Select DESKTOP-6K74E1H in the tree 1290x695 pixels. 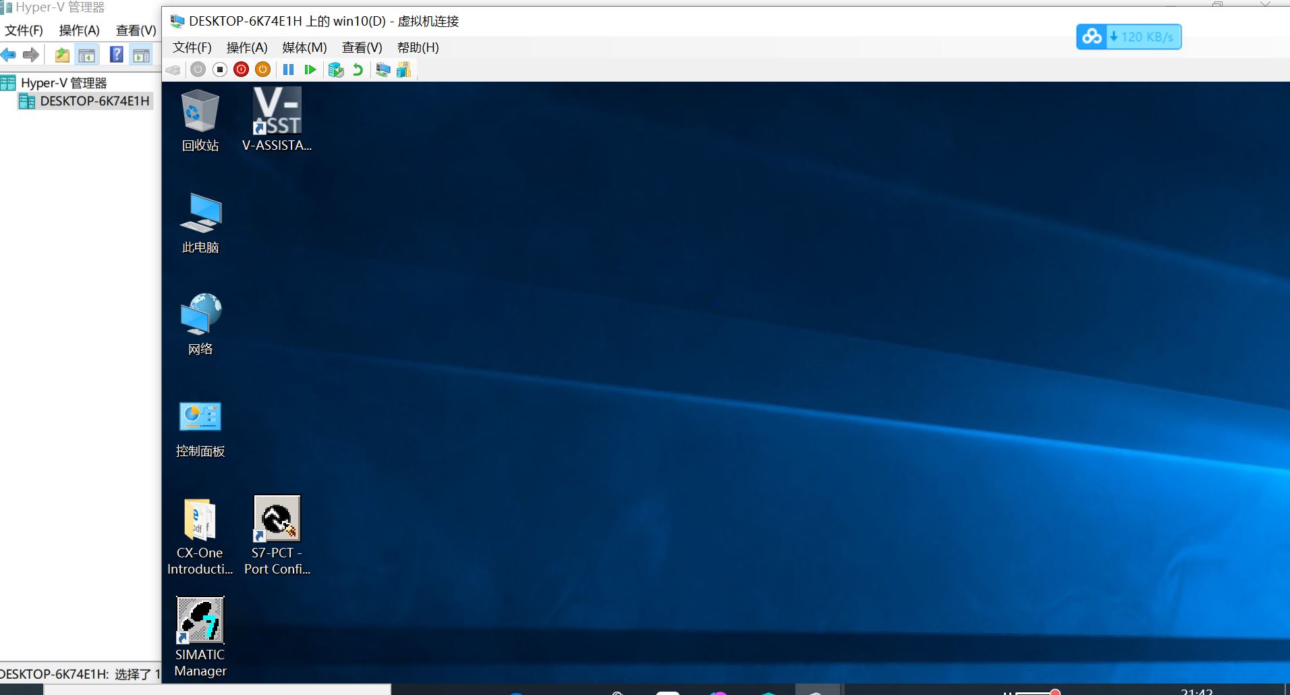(94, 101)
